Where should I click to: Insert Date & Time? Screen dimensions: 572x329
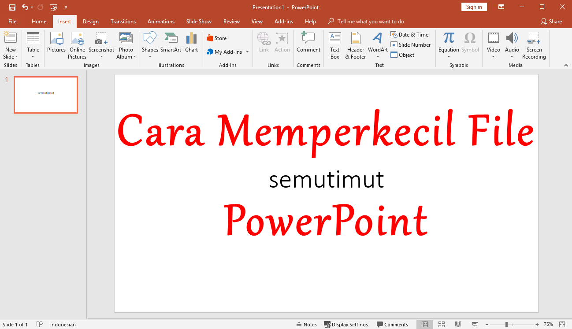(409, 35)
